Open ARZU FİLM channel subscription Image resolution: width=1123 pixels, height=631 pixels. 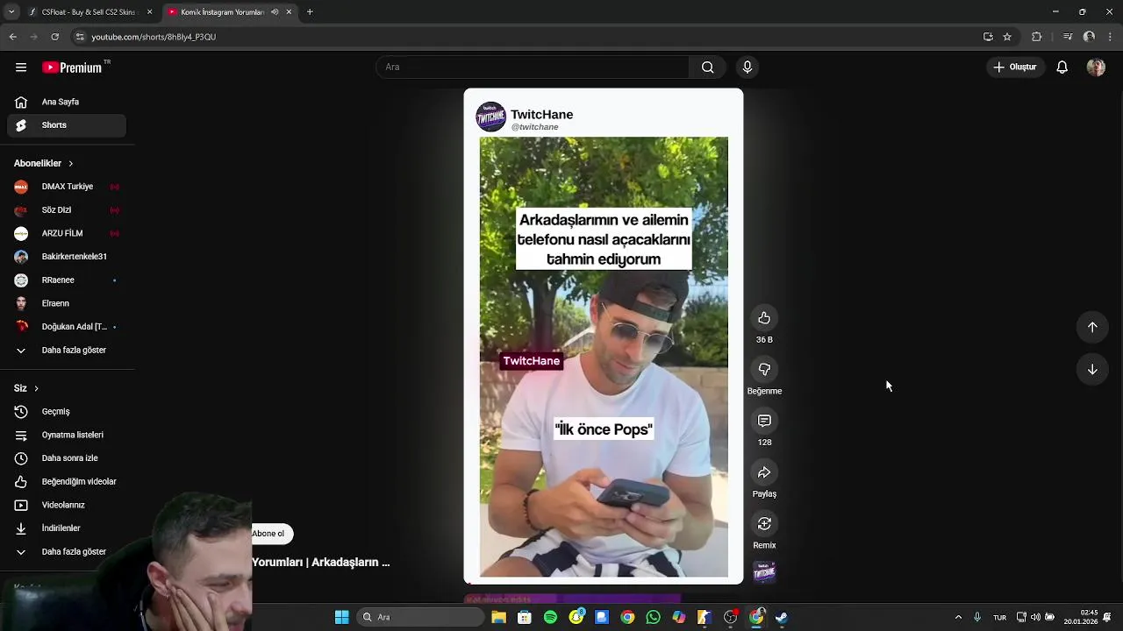point(67,233)
